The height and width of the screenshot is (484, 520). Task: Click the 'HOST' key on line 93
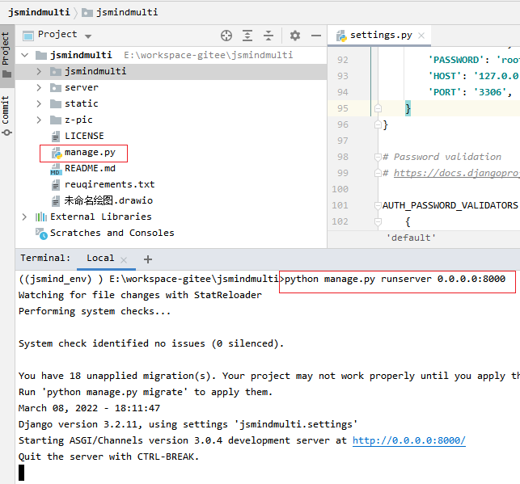click(x=445, y=76)
